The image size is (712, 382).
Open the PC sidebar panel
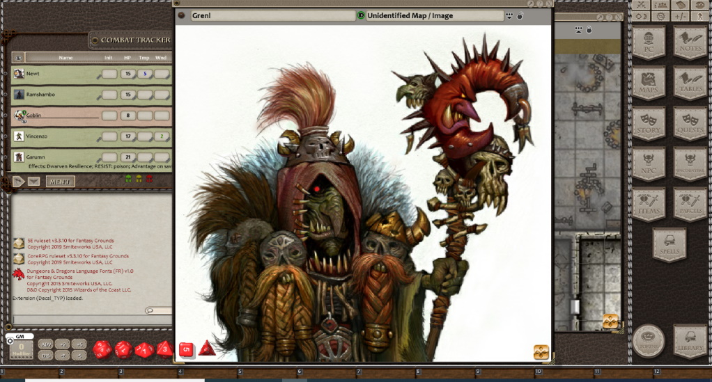(649, 42)
